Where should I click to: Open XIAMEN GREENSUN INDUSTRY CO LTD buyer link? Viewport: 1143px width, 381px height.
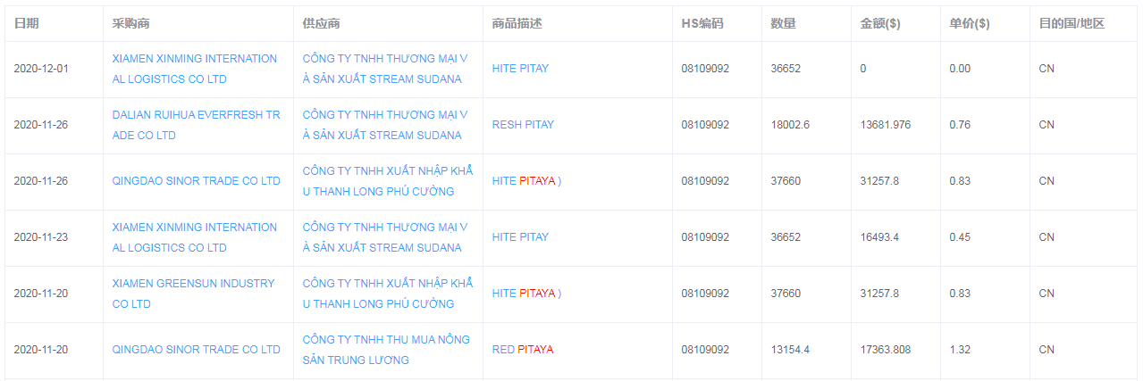[194, 294]
